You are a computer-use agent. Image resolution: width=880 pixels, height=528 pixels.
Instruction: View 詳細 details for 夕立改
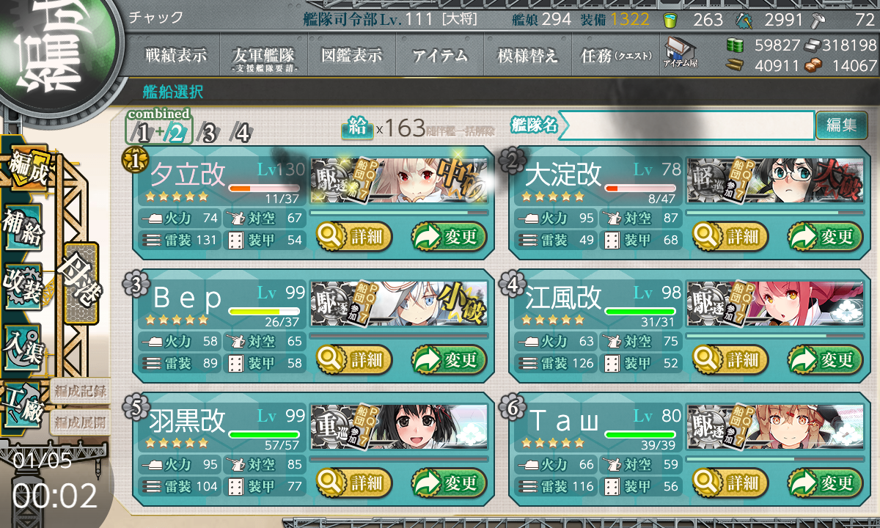coord(354,236)
